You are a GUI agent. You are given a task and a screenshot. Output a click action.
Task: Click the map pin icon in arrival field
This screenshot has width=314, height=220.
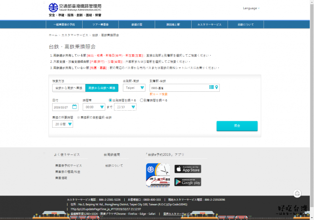coord(217,87)
